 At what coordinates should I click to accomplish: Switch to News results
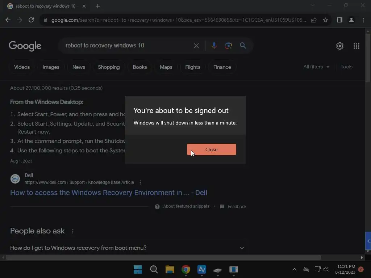coord(79,67)
